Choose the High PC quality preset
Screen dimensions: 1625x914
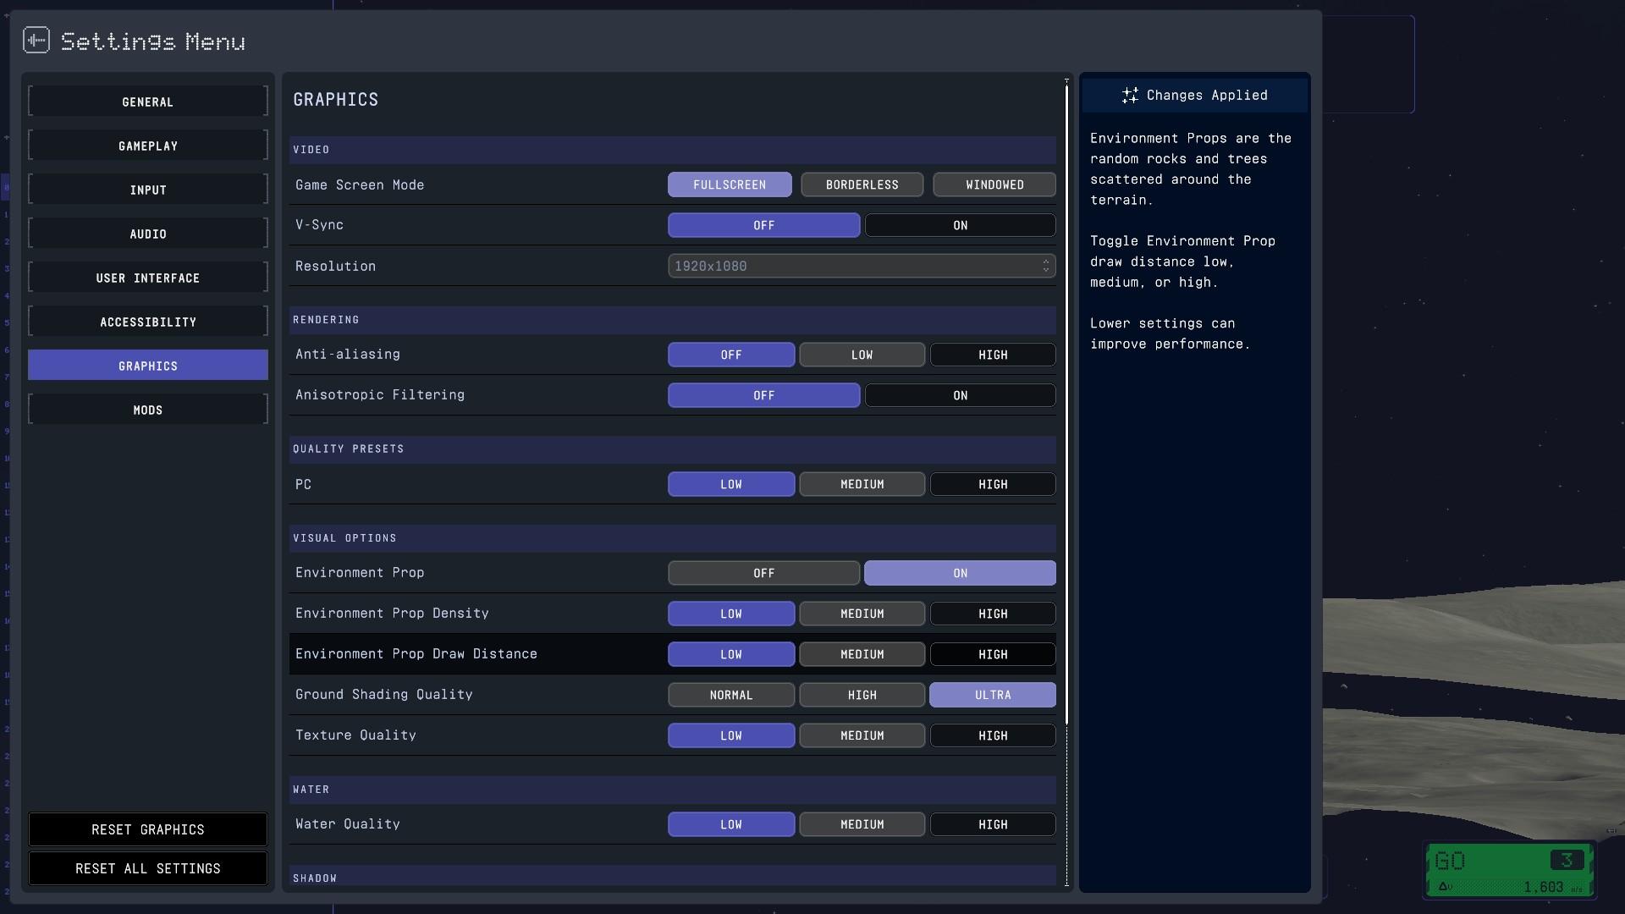(993, 484)
